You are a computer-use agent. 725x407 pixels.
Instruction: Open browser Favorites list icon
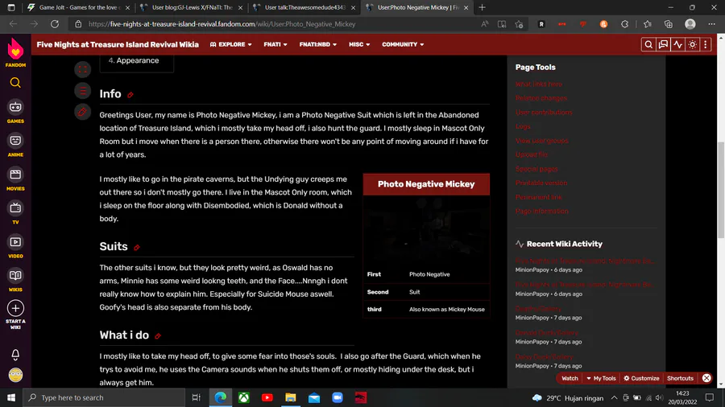point(648,24)
